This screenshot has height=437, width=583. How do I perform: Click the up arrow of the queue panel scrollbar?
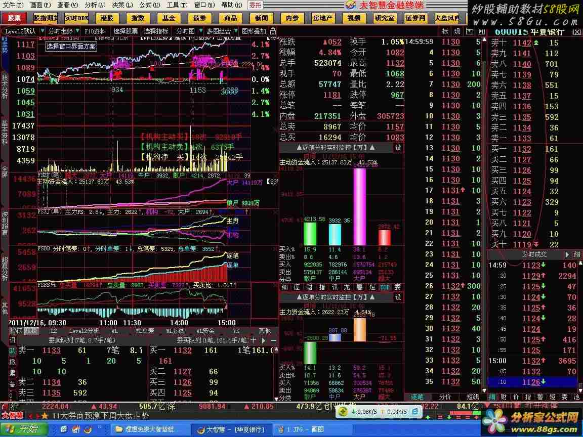[x=276, y=349]
